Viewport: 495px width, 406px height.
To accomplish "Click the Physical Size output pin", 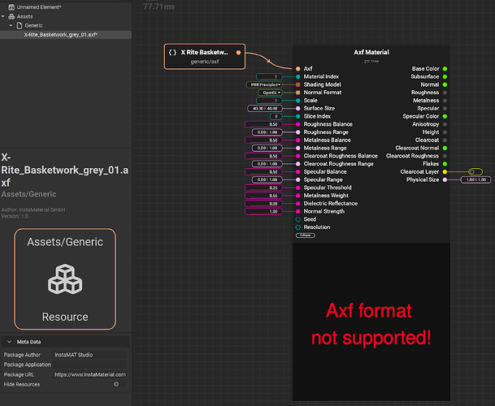I will click(445, 179).
